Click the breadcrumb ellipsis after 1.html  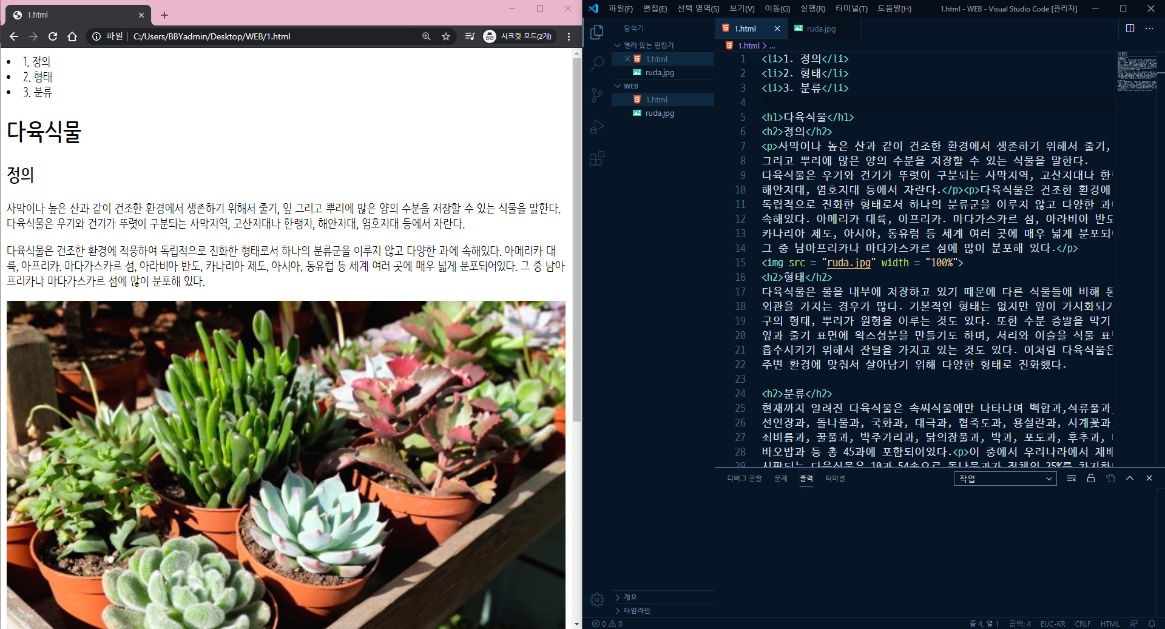coord(772,45)
